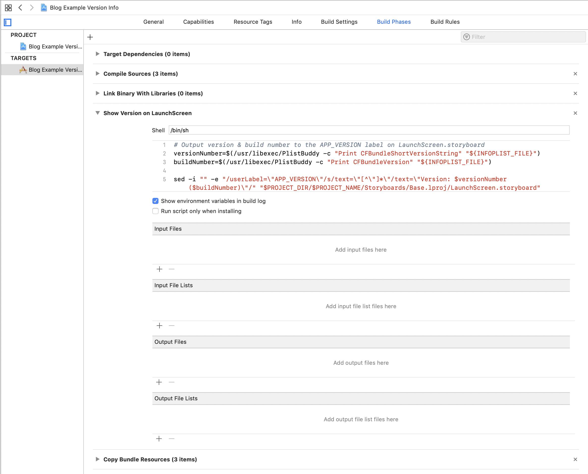Add an input file with plus
Screen dimensions: 588x474
click(x=159, y=269)
